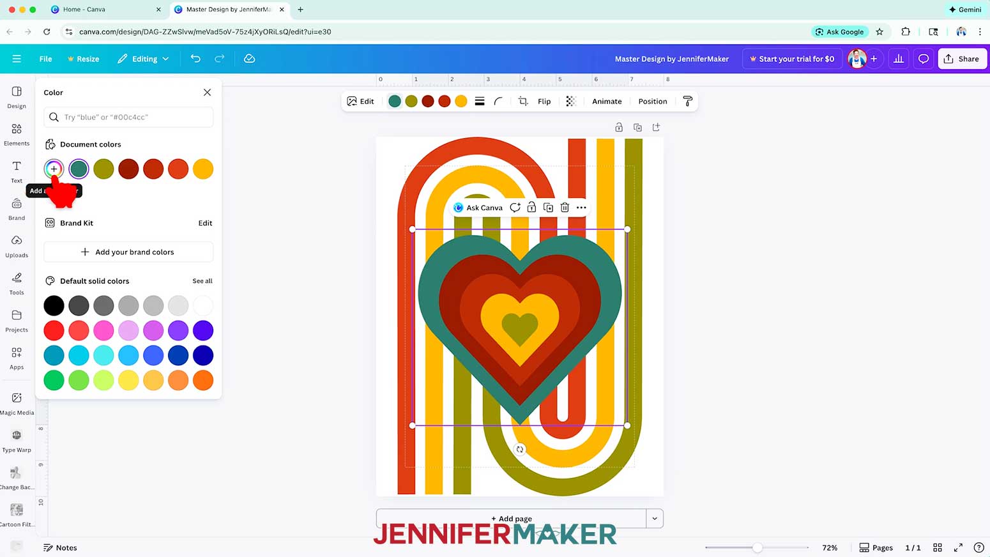Screen dimensions: 990x557
Task: Duplicate the page icon above canvas
Action: [637, 128]
